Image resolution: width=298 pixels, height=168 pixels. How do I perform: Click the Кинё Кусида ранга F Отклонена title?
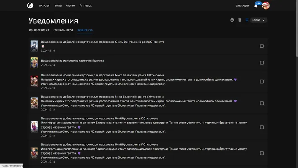point(100,144)
